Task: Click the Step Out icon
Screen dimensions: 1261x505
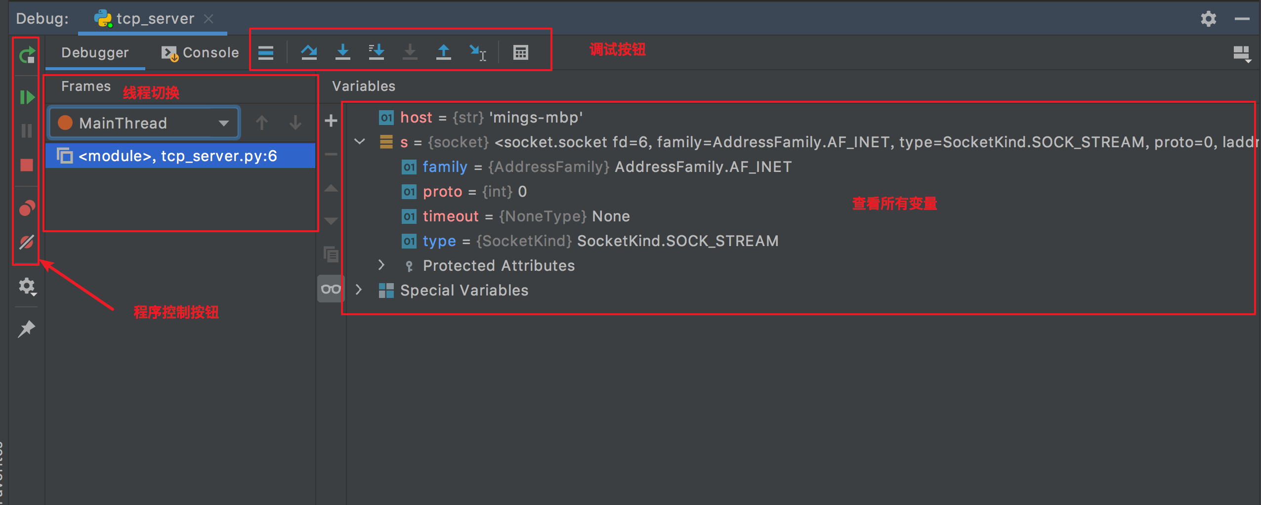Action: (444, 52)
